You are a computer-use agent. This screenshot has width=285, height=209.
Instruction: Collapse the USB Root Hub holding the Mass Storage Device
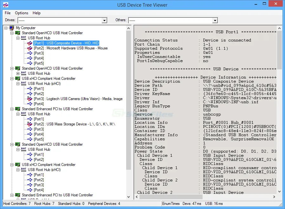(x=18, y=114)
